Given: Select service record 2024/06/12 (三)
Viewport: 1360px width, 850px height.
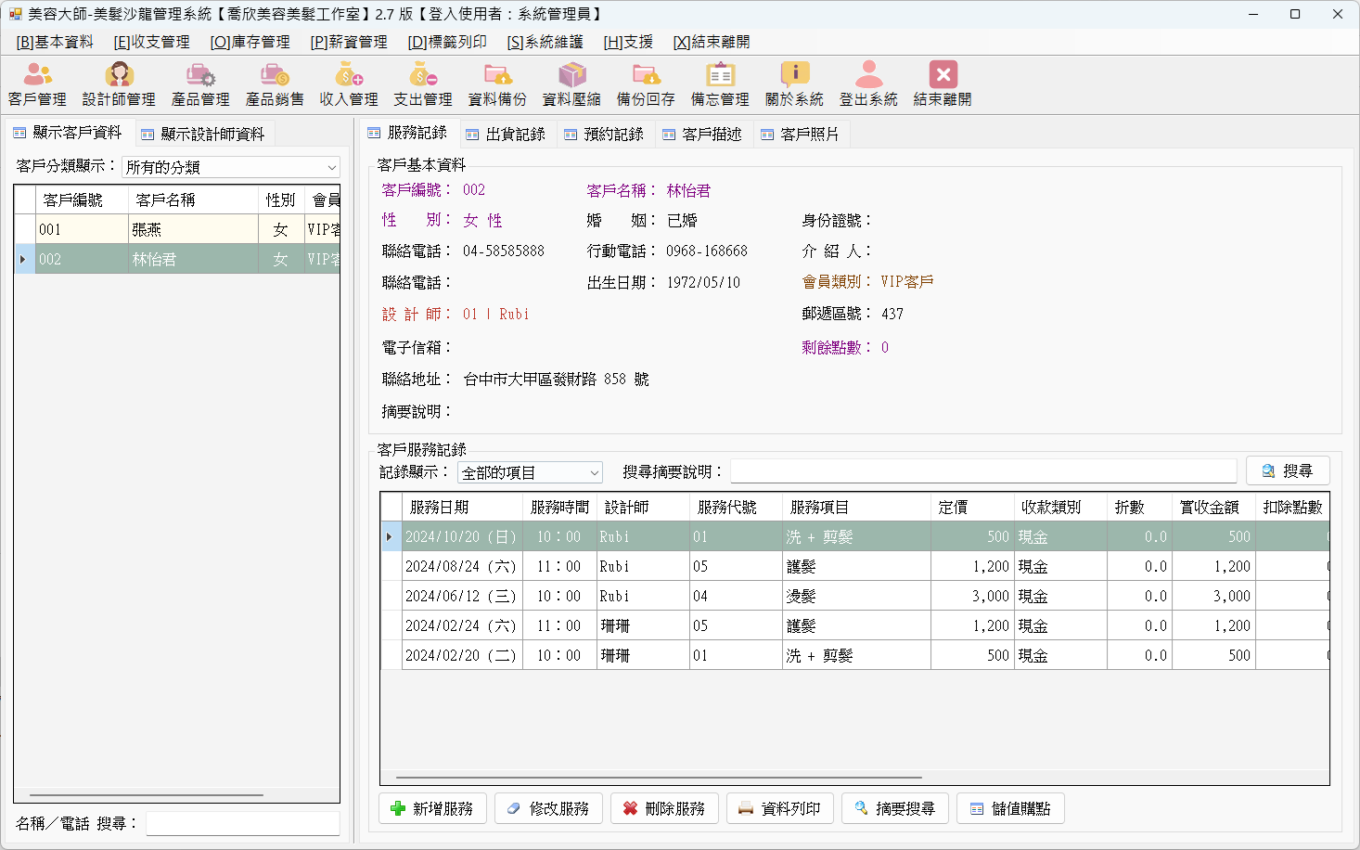Looking at the screenshot, I should click(854, 596).
